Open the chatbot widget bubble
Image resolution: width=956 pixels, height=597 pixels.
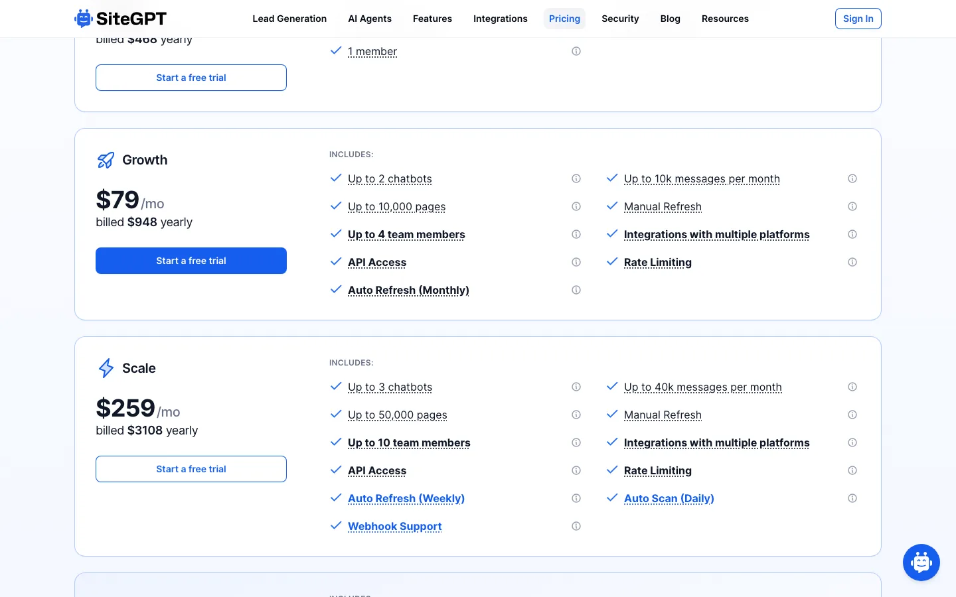coord(921,563)
